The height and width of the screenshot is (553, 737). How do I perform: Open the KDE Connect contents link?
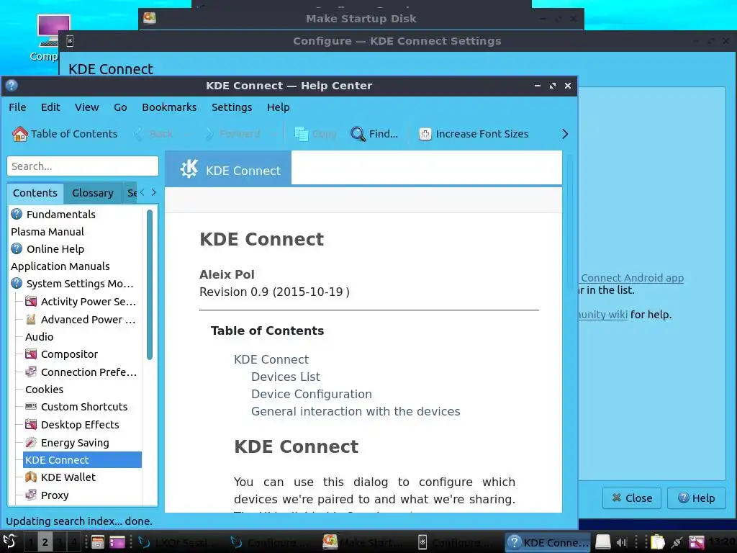pyautogui.click(x=271, y=359)
